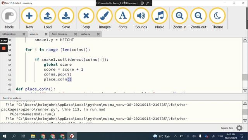Save the current snake.py file
The width and height of the screenshot is (248, 140).
pyautogui.click(x=66, y=18)
